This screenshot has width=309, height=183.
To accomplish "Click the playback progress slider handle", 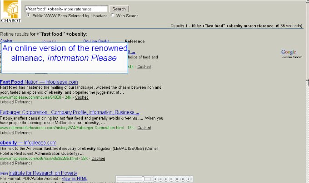I will pyautogui.click(x=143, y=179).
